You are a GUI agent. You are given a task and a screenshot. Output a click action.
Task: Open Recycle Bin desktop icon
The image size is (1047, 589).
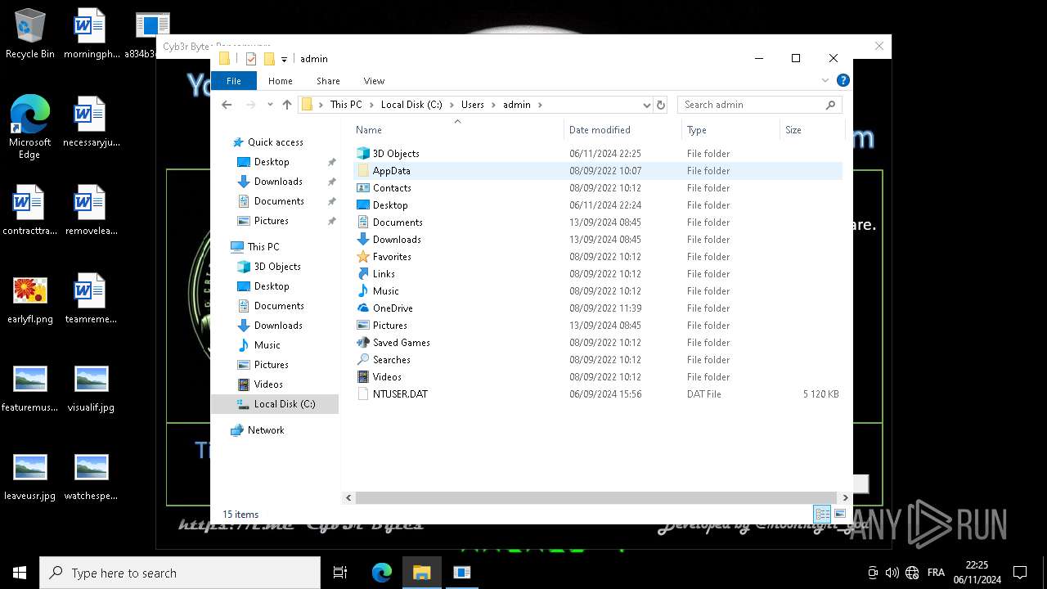30,35
